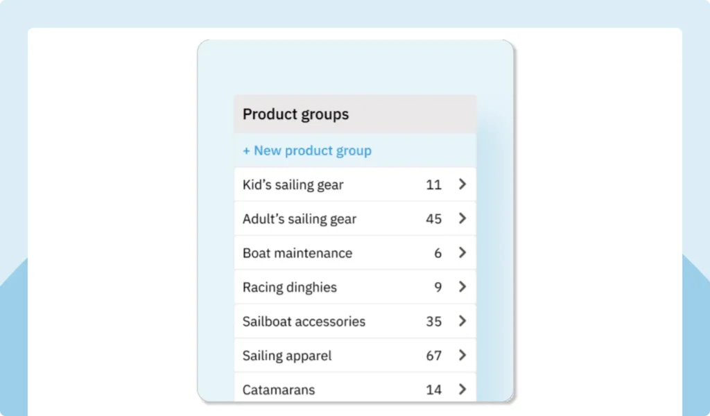Image resolution: width=710 pixels, height=416 pixels.
Task: Select the Sailboat accessories group
Action: (304, 321)
